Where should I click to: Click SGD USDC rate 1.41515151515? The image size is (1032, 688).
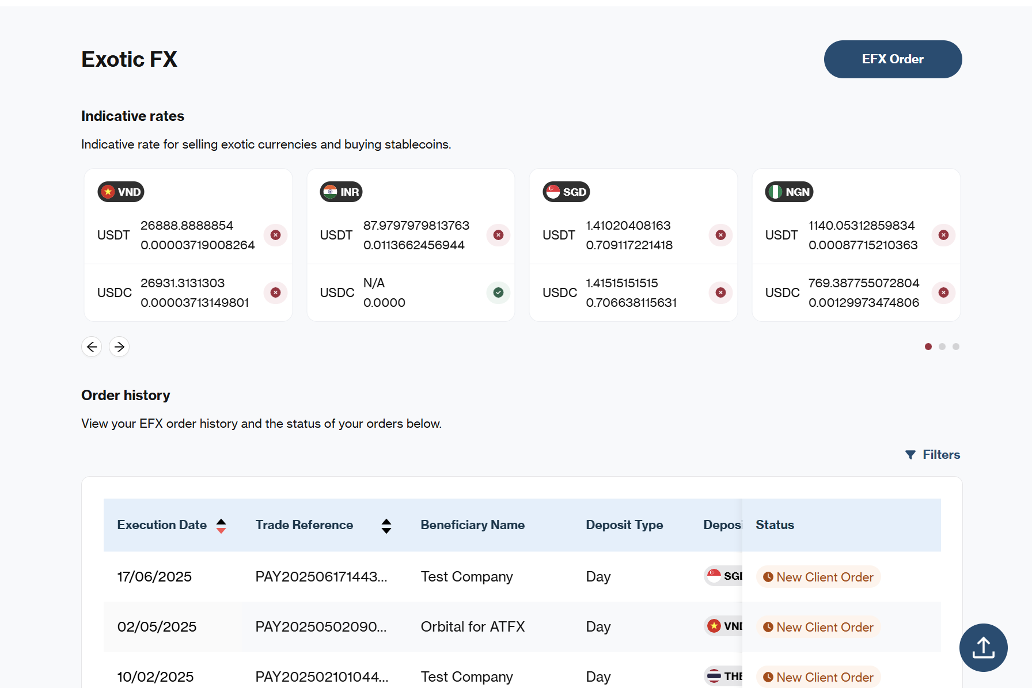point(622,283)
